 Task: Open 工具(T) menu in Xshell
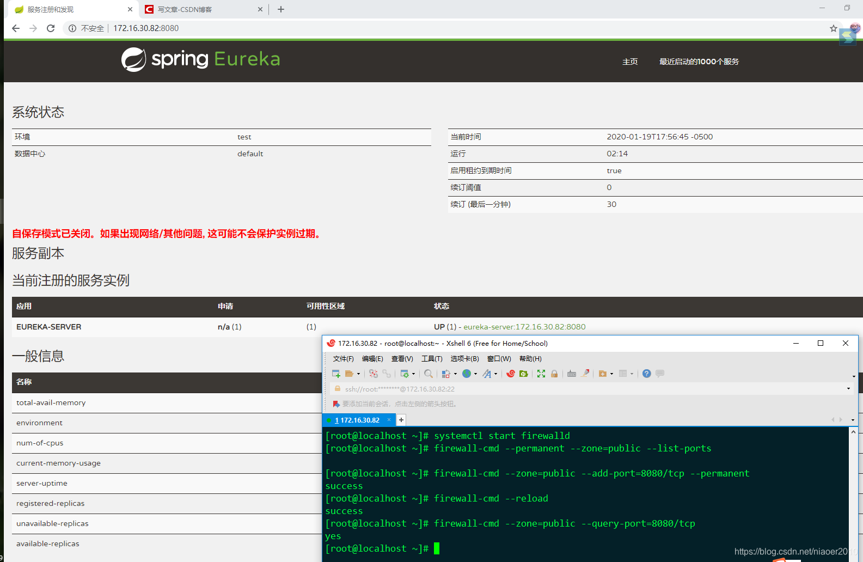[432, 359]
